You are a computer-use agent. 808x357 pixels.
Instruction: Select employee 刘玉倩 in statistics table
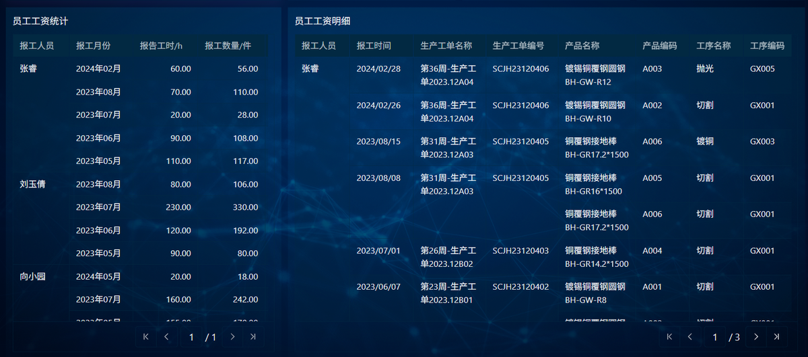(33, 184)
